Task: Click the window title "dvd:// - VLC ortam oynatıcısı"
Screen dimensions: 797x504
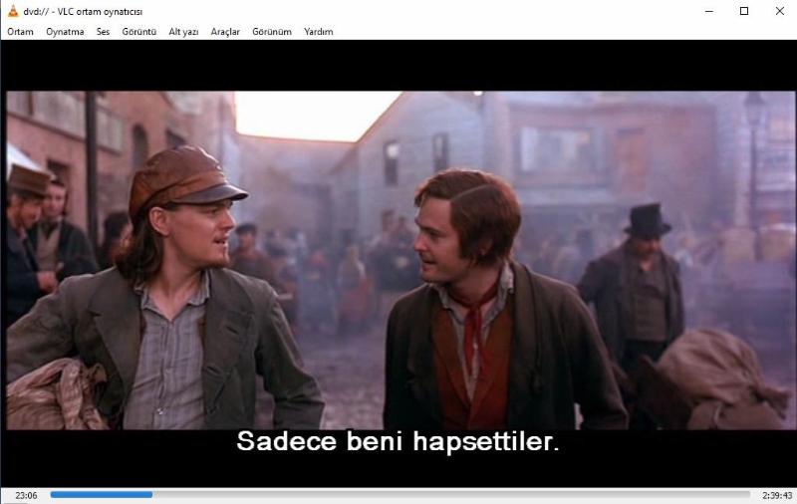Action: [83, 11]
